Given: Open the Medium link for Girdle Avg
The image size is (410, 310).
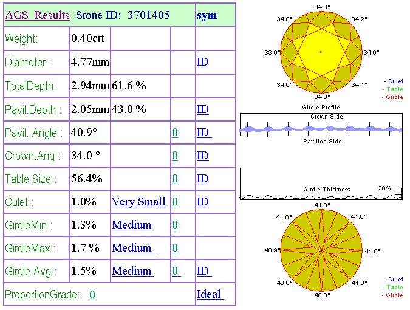Looking at the screenshot, I should point(132,271).
